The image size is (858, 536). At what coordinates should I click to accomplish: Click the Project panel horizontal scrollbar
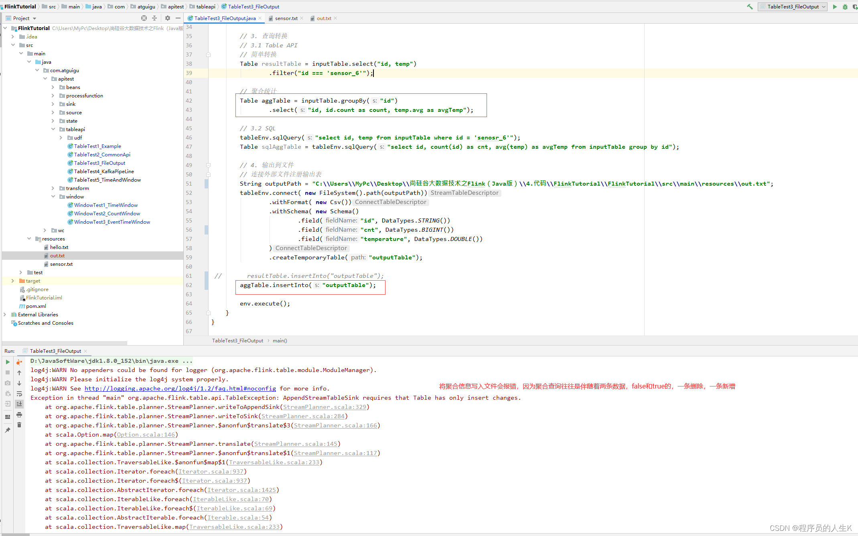pyautogui.click(x=64, y=343)
